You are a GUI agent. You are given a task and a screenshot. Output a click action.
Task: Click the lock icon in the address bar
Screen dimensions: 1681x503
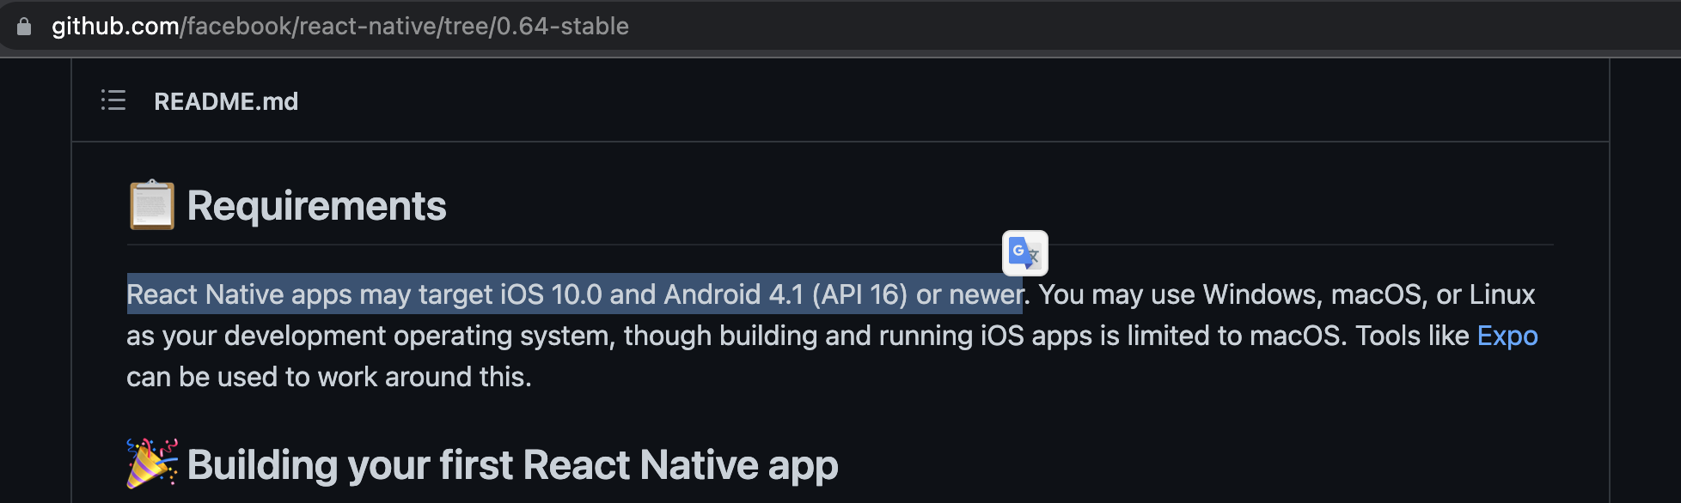(23, 26)
